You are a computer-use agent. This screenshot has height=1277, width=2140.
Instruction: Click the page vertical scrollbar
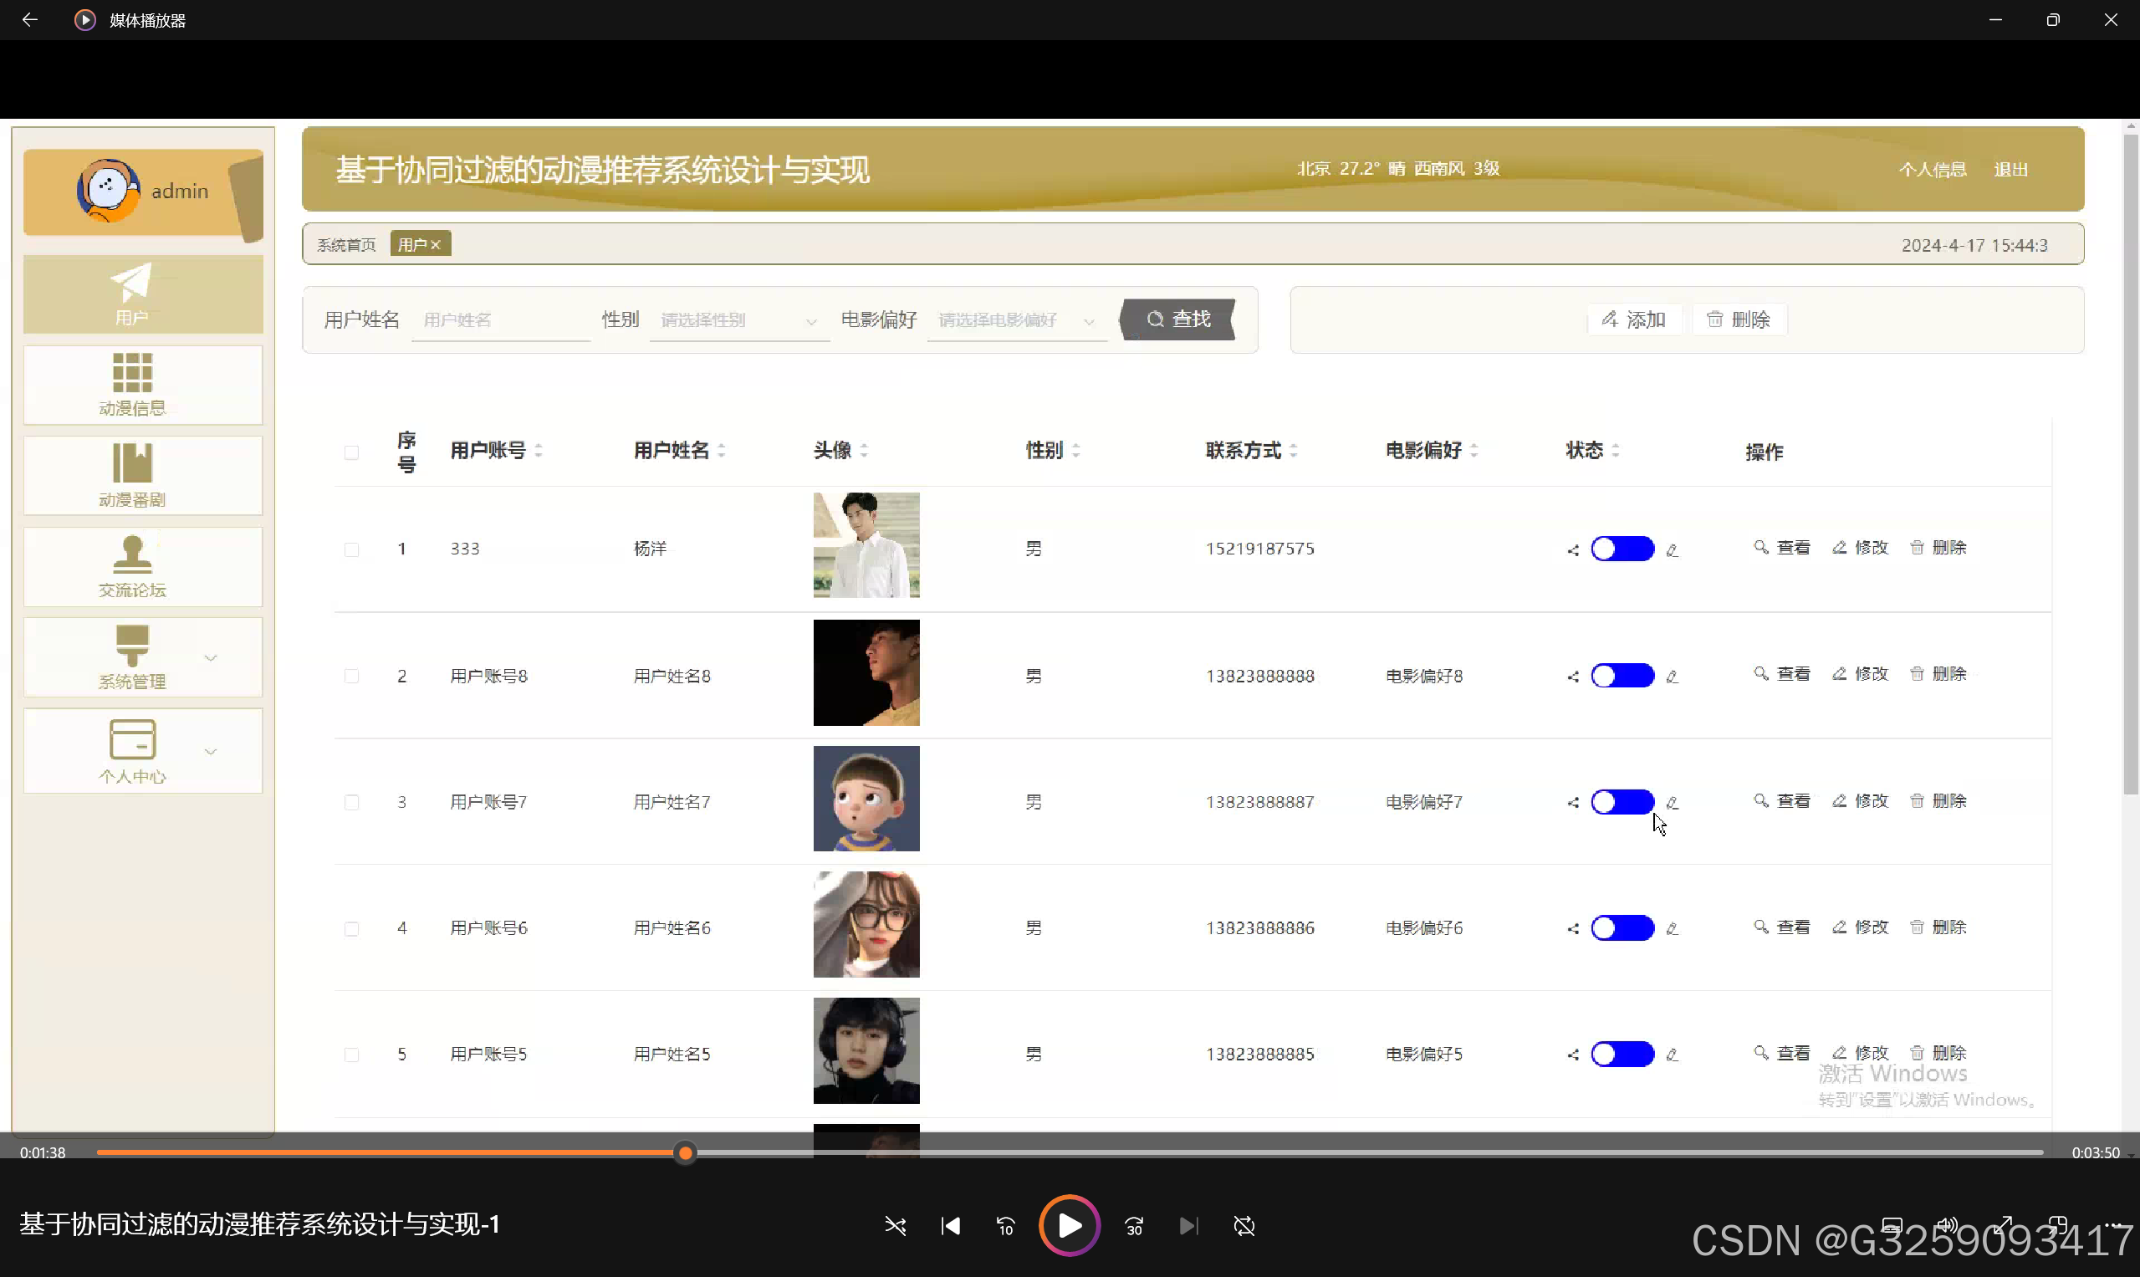(2131, 465)
